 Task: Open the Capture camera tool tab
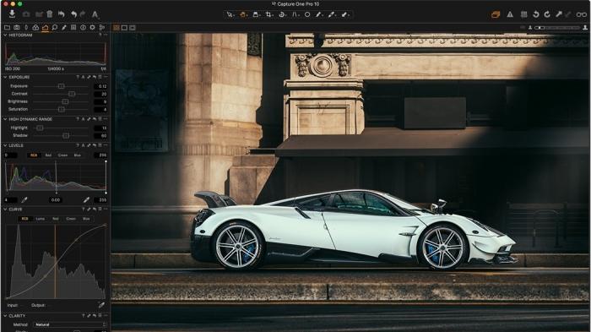[x=17, y=28]
